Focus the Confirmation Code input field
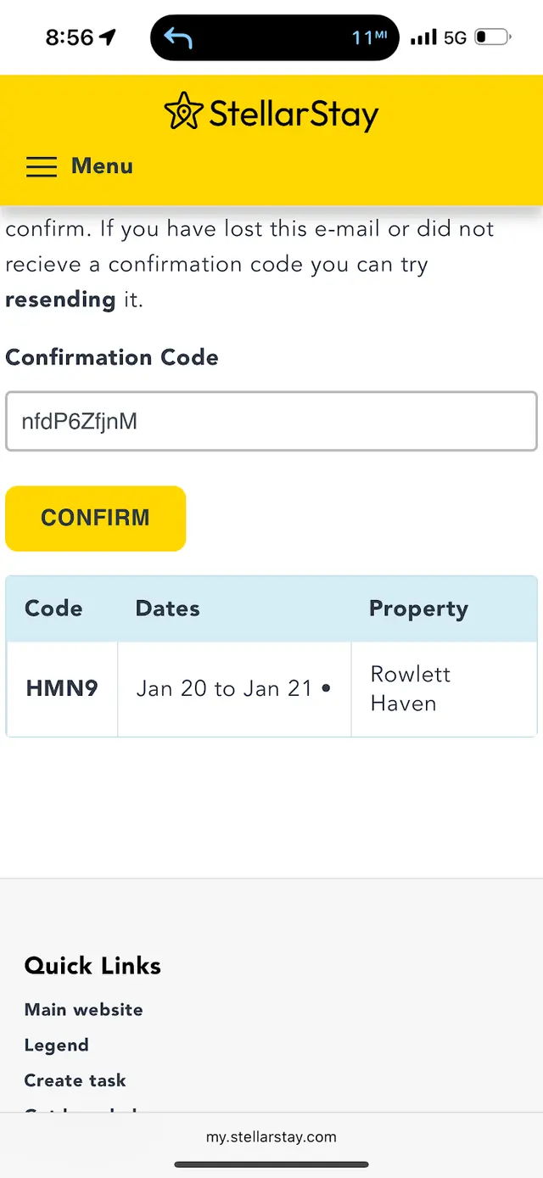 [271, 421]
